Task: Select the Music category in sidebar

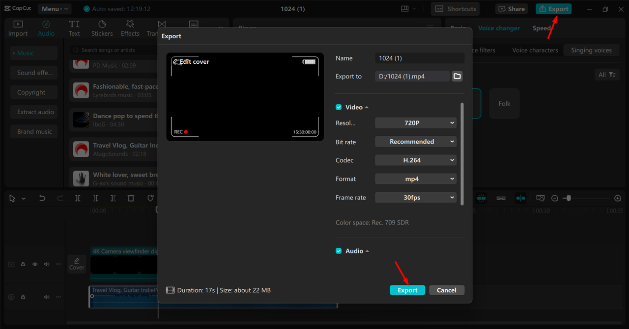Action: (x=34, y=53)
